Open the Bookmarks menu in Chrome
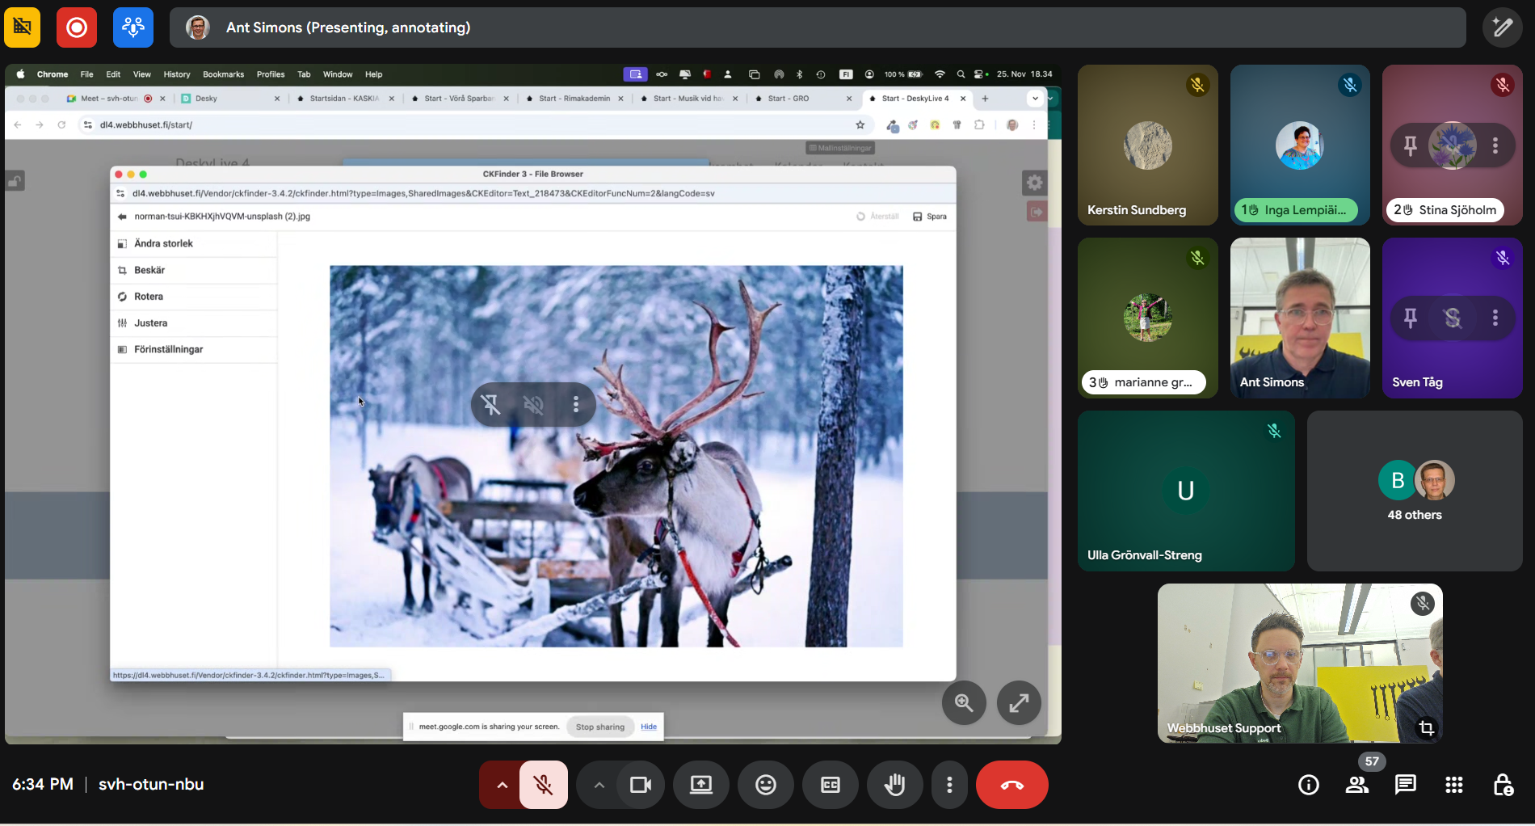The height and width of the screenshot is (826, 1535). (x=223, y=74)
